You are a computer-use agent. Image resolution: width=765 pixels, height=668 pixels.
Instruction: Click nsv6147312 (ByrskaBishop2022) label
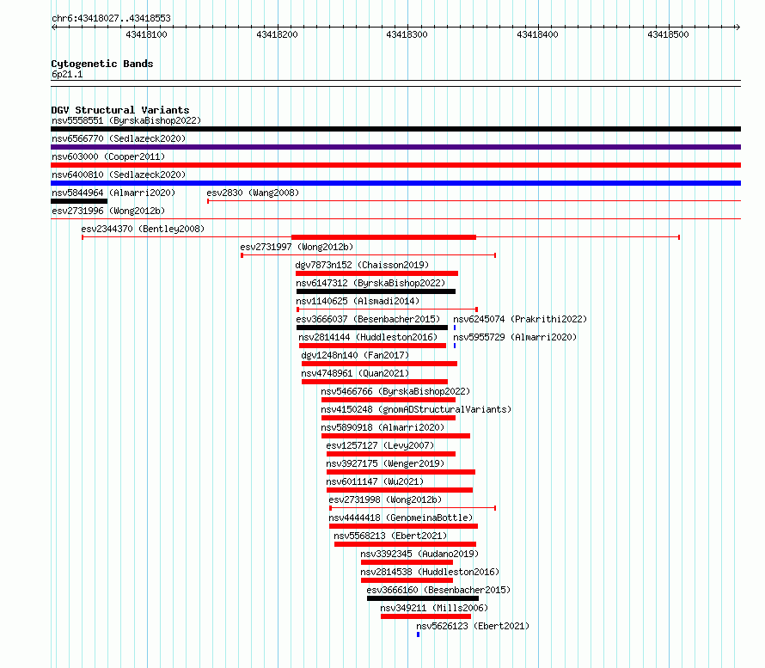370,283
